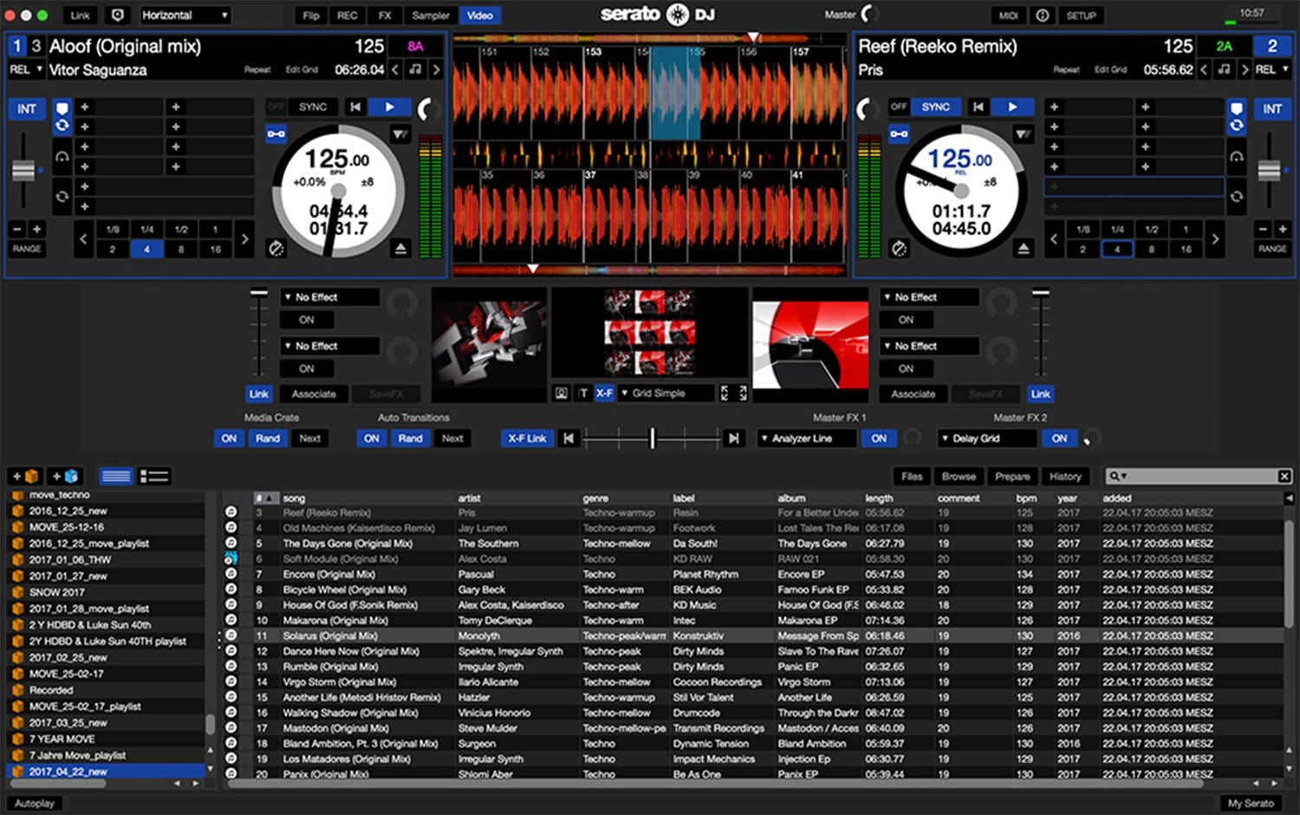The image size is (1300, 815).
Task: Click the MIDI button
Action: 1009,16
